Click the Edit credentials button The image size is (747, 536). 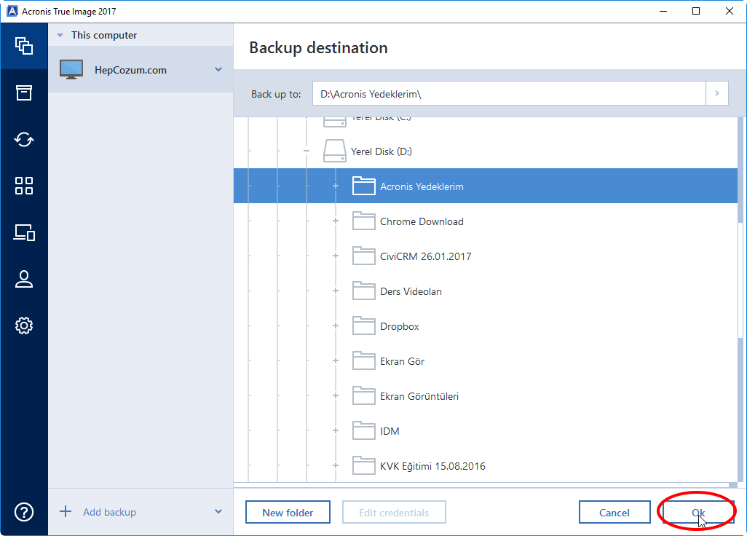[394, 512]
